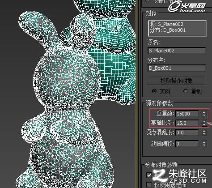Select the 分布: D_Box001 entry in objects list
This screenshot has height=188, width=212.
pos(168,30)
